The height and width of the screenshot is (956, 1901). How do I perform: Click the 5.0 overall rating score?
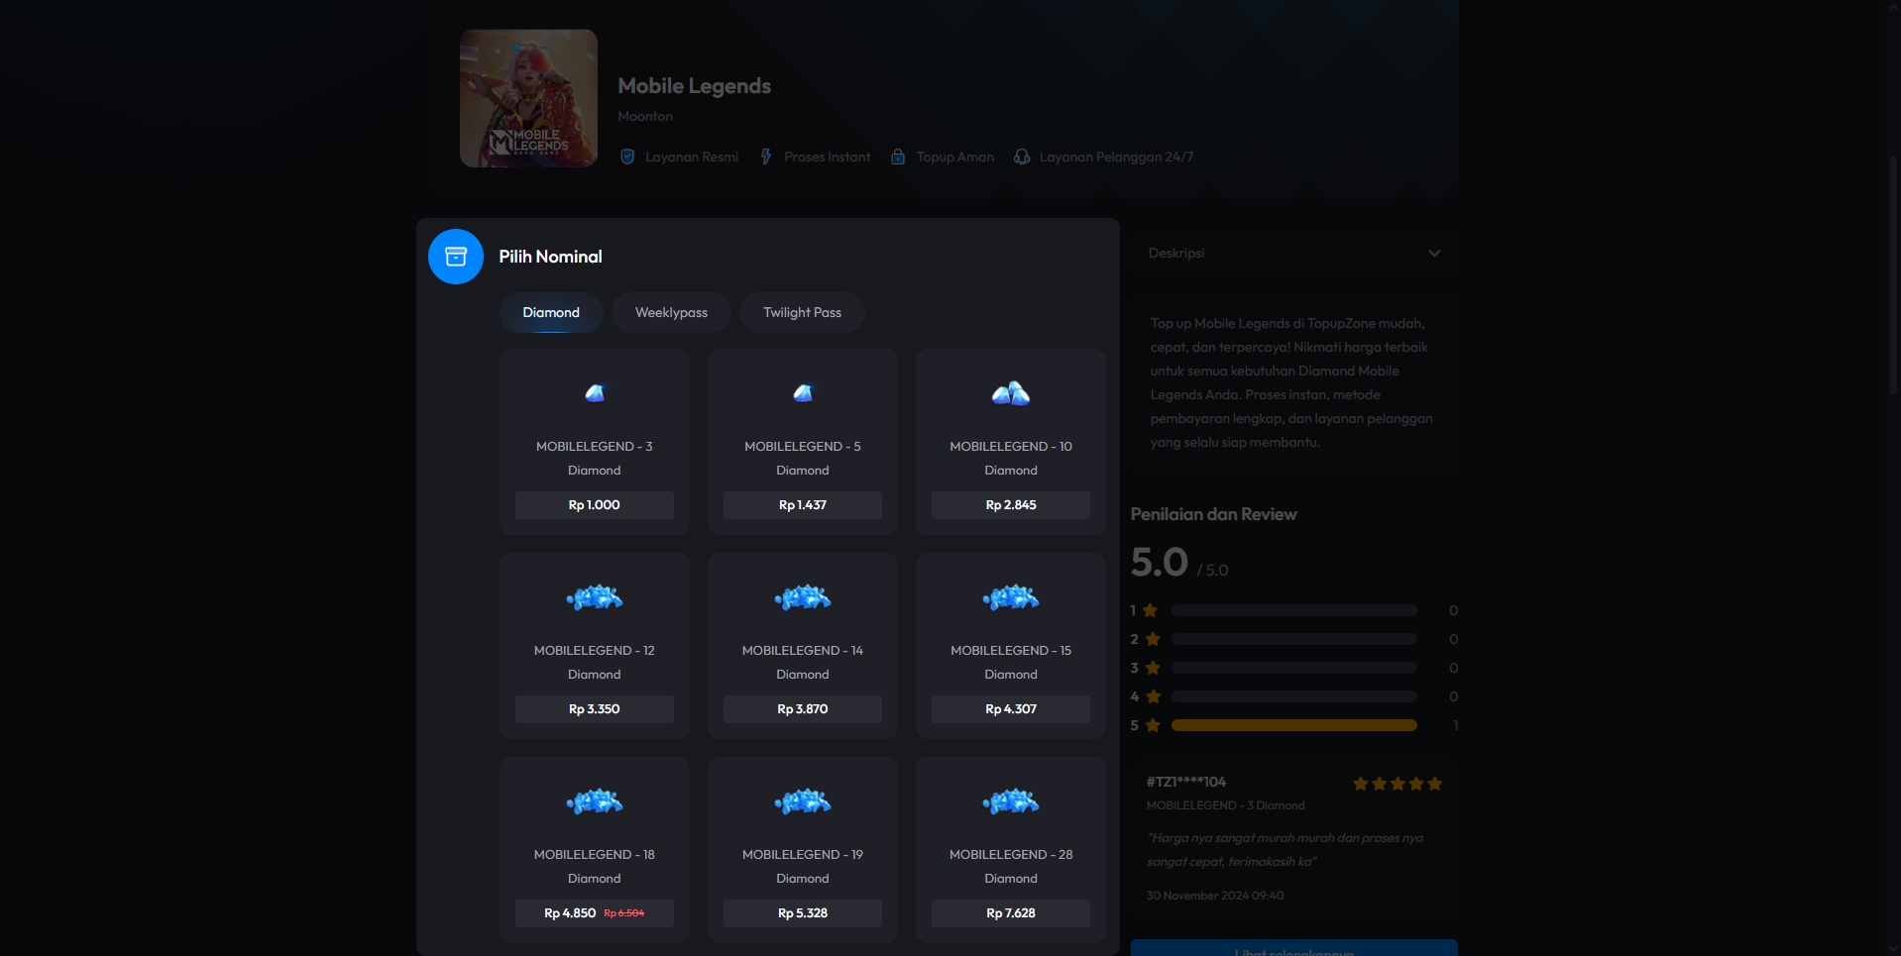point(1160,562)
